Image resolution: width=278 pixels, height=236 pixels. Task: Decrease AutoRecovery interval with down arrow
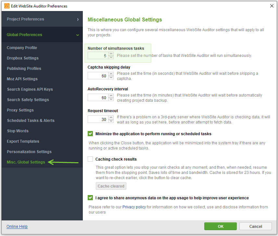point(111,99)
